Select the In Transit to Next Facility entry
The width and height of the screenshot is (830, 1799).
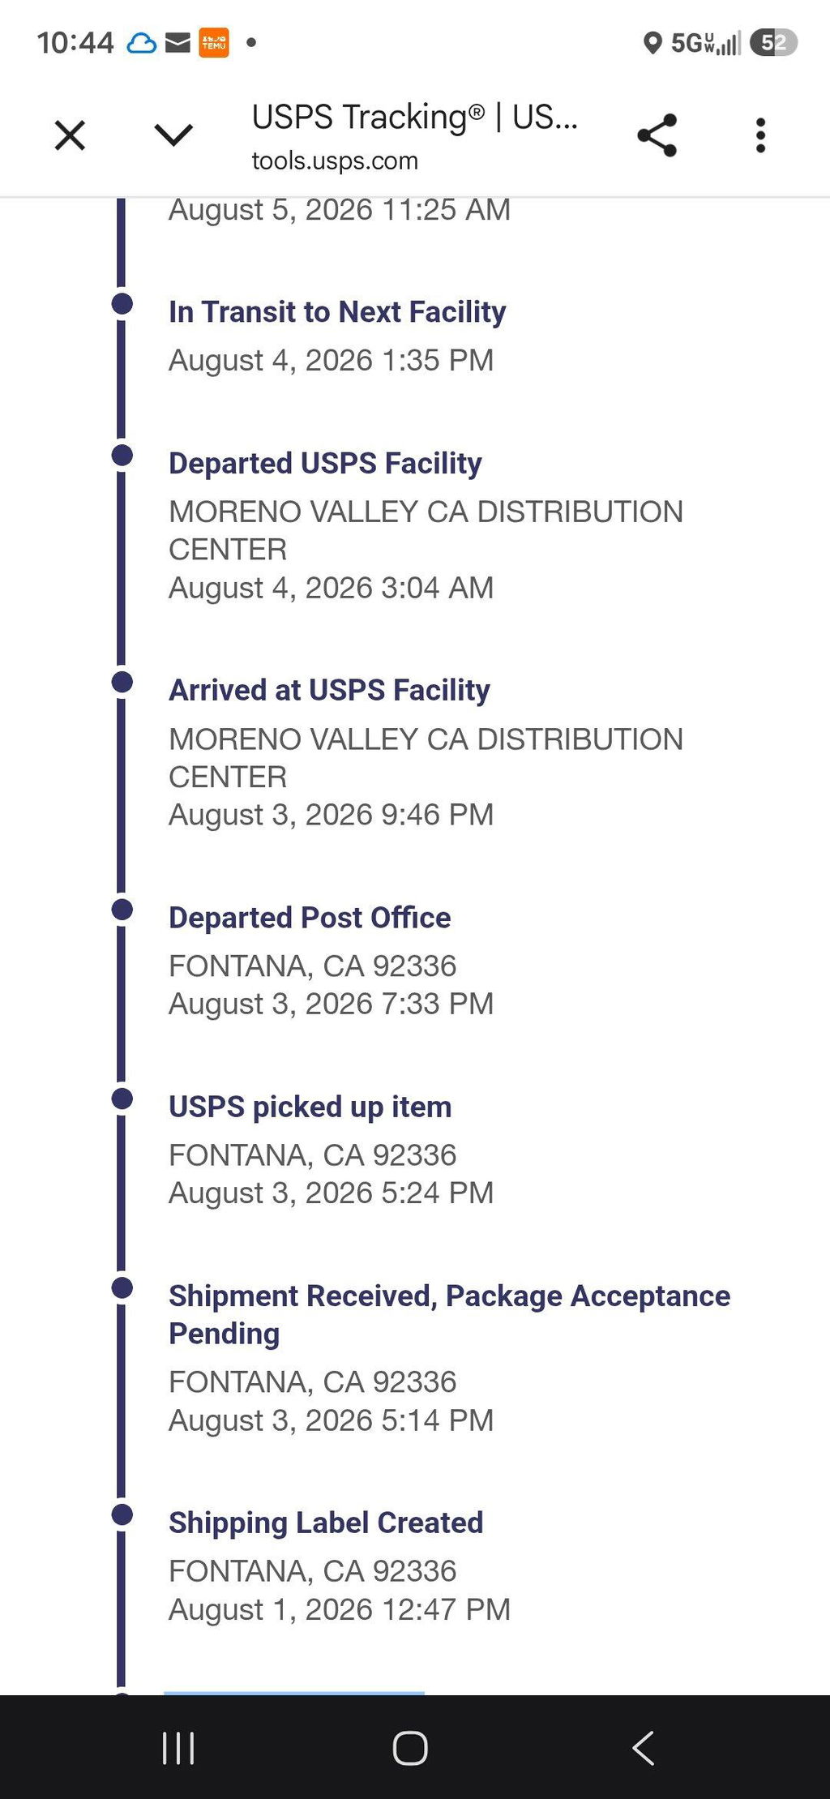click(337, 336)
